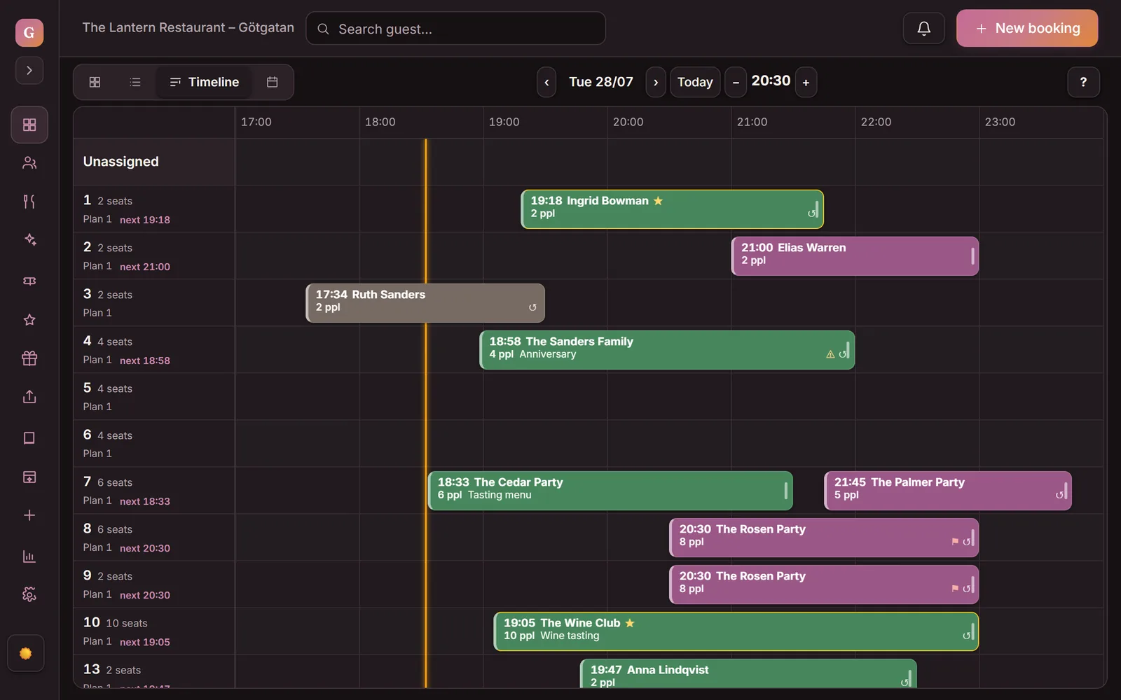The image size is (1121, 700).
Task: Open the calendar view icon
Action: tap(273, 82)
